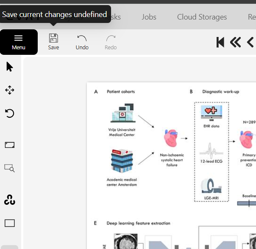Click 'Deep learning feature extraction' text

click(139, 224)
